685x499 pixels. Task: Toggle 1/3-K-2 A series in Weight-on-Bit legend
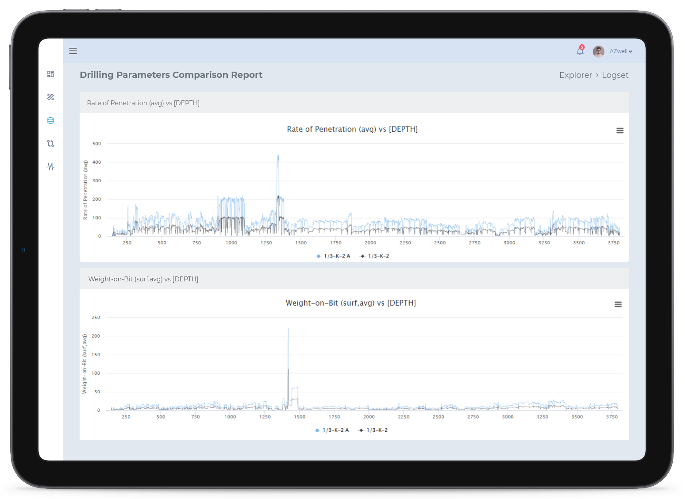(332, 430)
